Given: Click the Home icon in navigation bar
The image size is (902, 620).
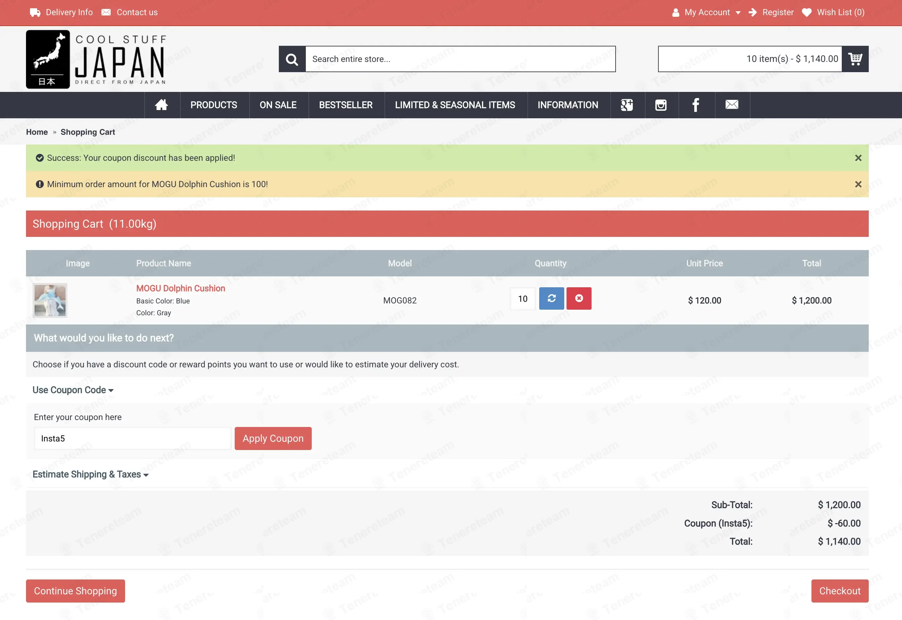Looking at the screenshot, I should click(161, 105).
